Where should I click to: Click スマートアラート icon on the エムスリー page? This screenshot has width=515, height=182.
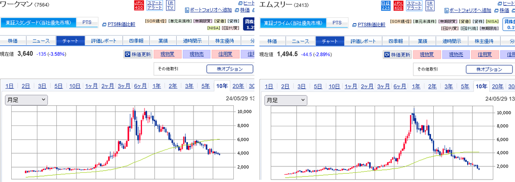tap(414, 5)
